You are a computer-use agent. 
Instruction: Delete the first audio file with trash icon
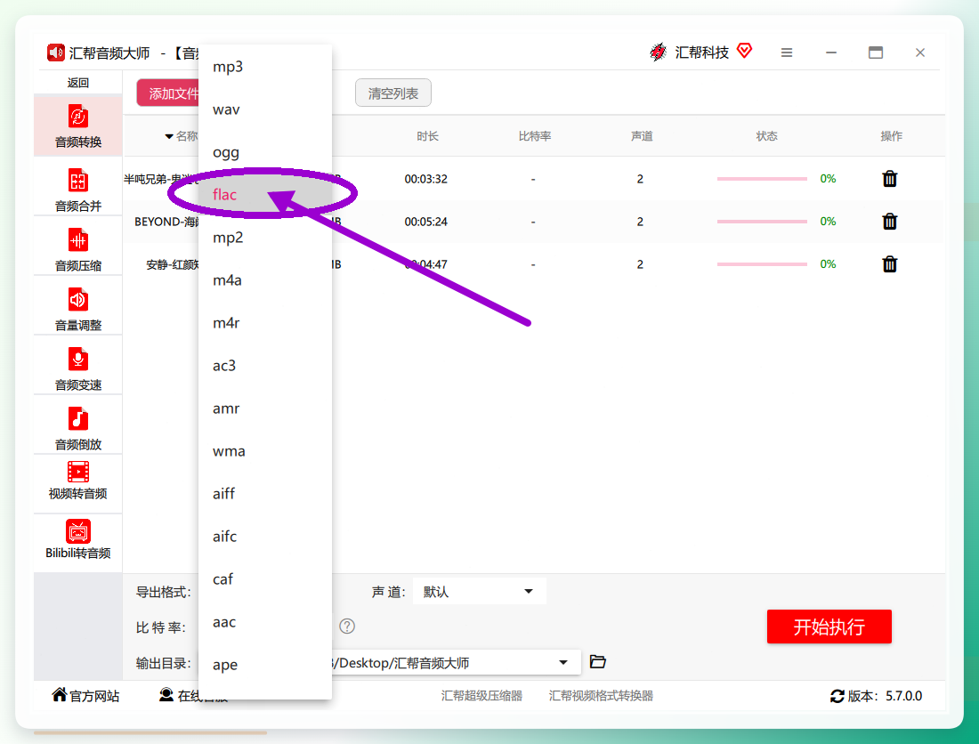(x=890, y=179)
